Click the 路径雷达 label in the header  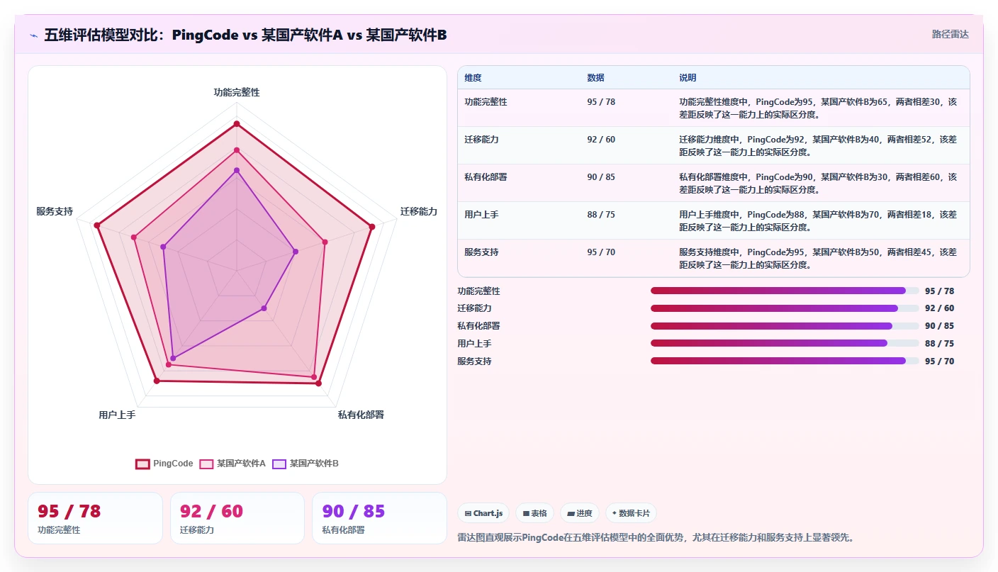pos(950,34)
